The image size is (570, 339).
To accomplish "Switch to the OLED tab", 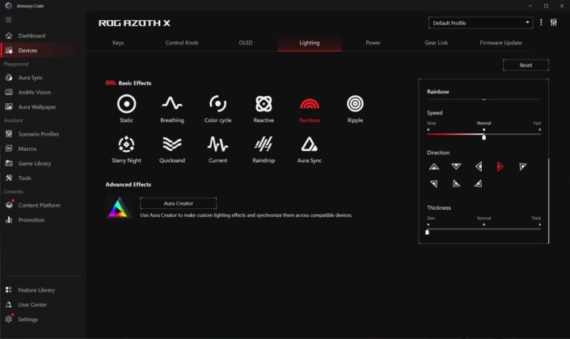I will click(x=245, y=43).
